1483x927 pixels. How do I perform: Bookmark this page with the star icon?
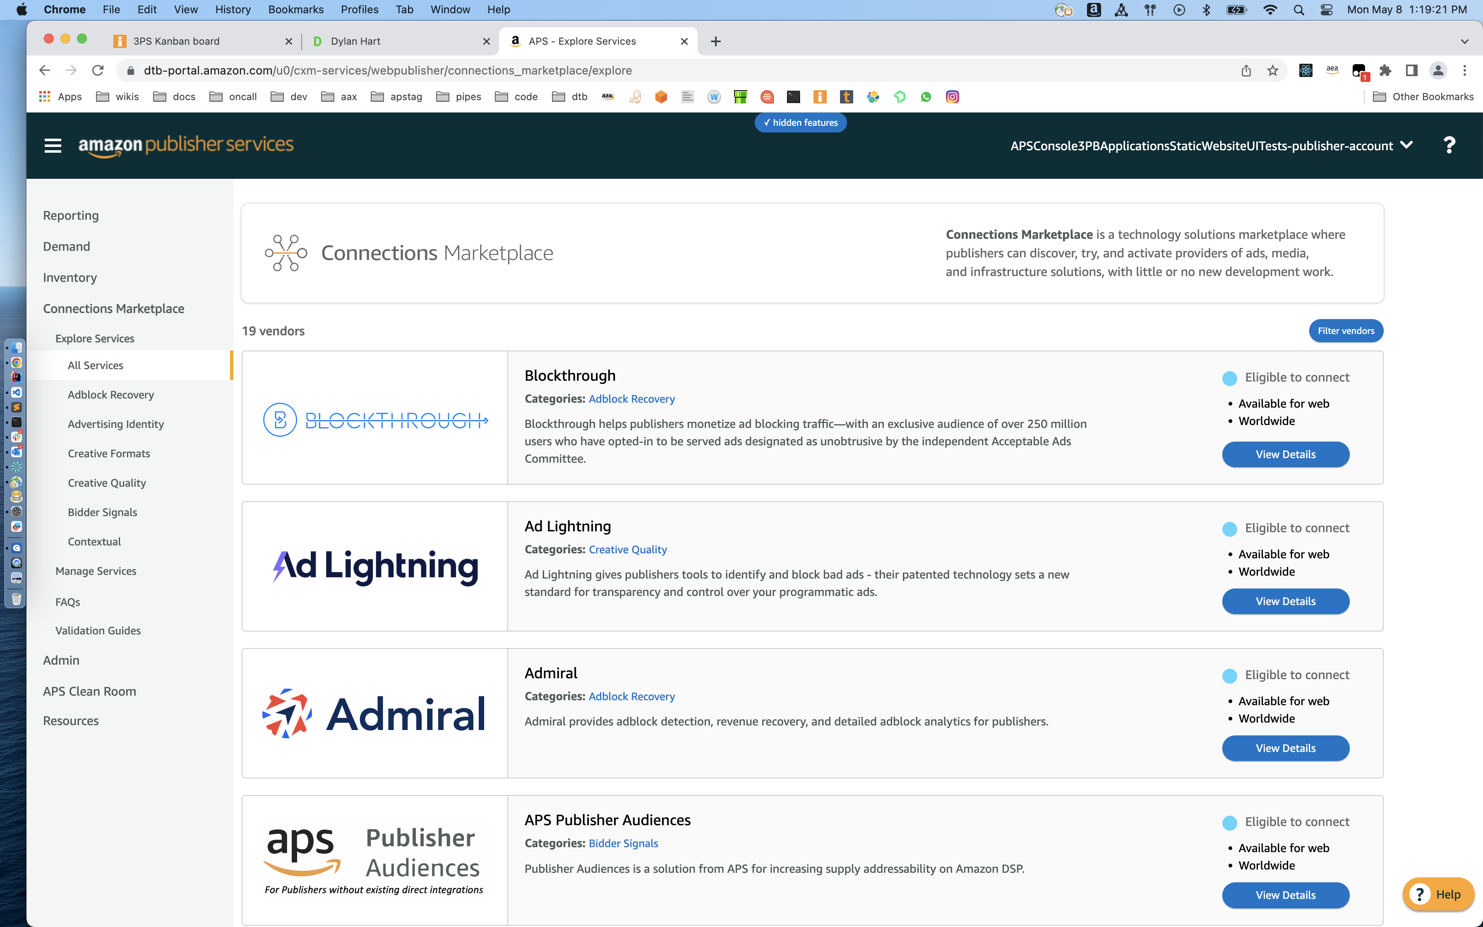tap(1273, 70)
